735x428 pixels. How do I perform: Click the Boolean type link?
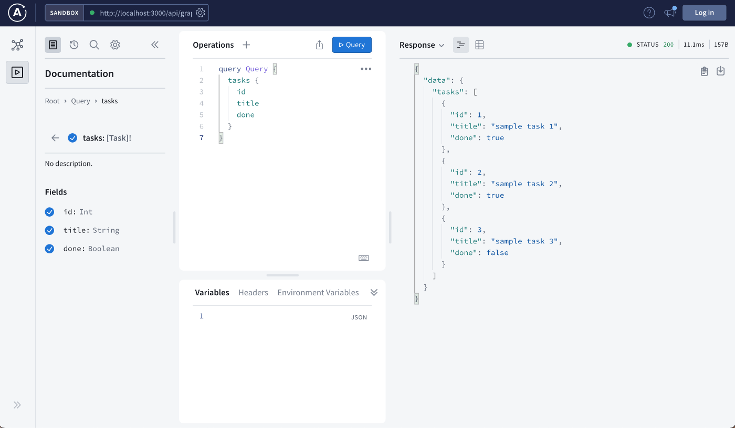(x=104, y=249)
